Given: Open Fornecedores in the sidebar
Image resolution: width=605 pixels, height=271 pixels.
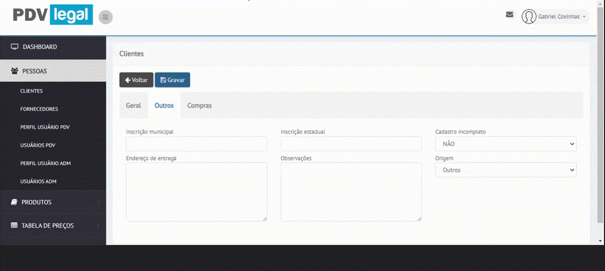Looking at the screenshot, I should pyautogui.click(x=39, y=109).
